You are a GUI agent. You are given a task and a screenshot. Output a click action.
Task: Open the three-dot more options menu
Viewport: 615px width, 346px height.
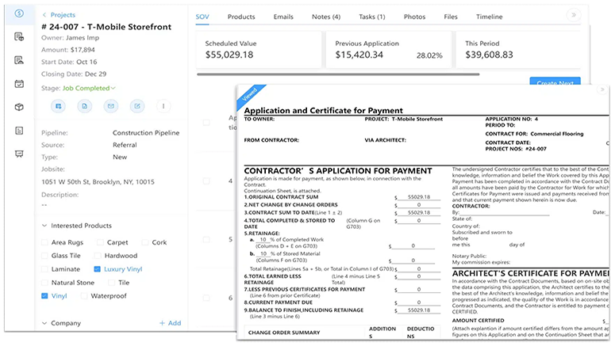(164, 105)
